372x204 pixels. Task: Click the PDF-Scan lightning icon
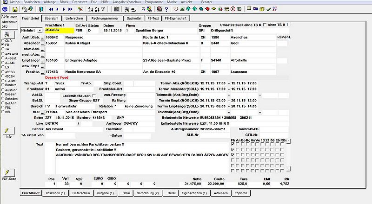point(9,172)
